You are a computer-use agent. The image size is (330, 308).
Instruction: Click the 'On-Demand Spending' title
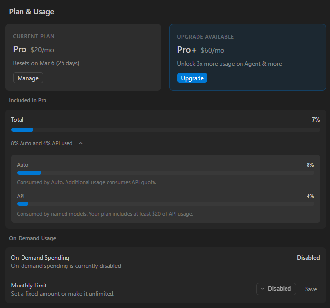(x=40, y=258)
